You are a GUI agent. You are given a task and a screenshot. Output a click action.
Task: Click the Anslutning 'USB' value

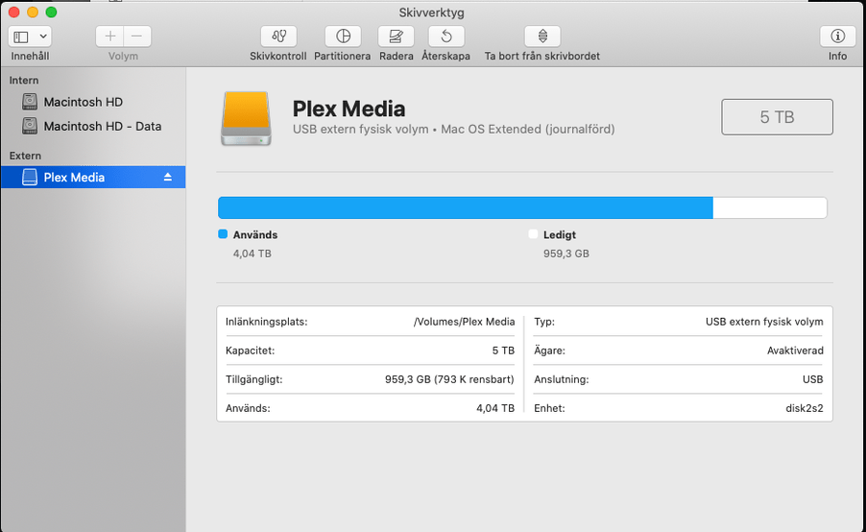click(x=812, y=379)
